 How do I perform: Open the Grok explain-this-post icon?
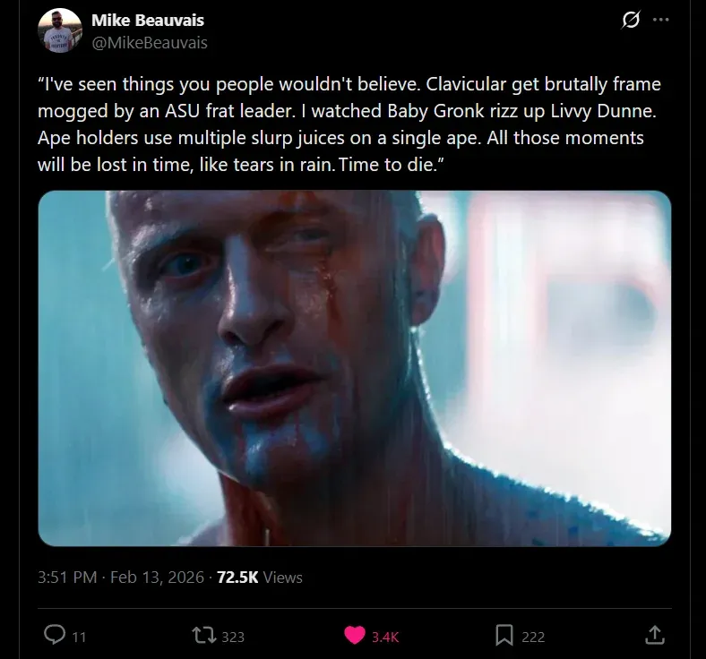point(630,21)
